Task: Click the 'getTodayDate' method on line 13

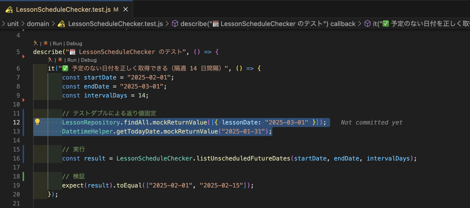Action: [138, 131]
